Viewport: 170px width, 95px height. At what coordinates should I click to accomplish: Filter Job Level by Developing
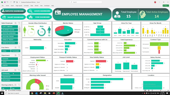click(x=11, y=74)
